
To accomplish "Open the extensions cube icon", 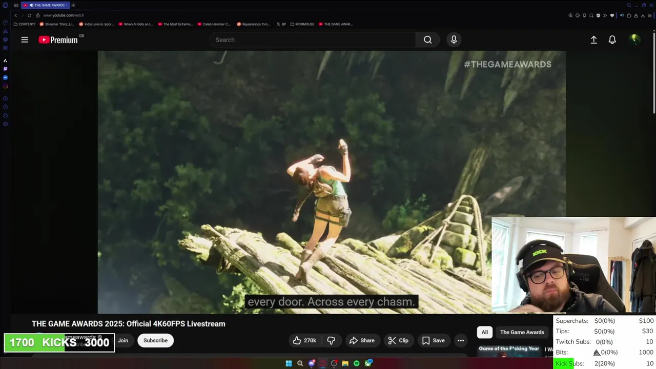I will [x=629, y=15].
